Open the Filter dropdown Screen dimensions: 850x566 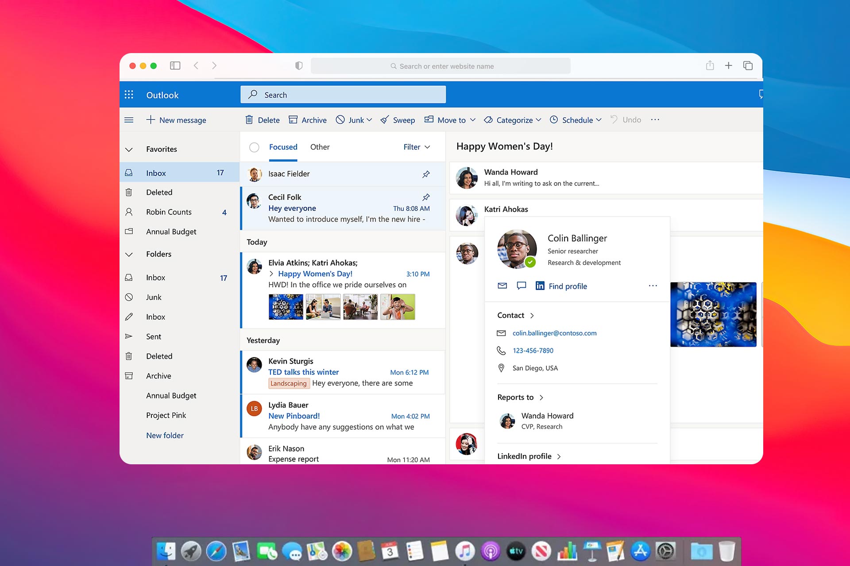click(x=417, y=147)
